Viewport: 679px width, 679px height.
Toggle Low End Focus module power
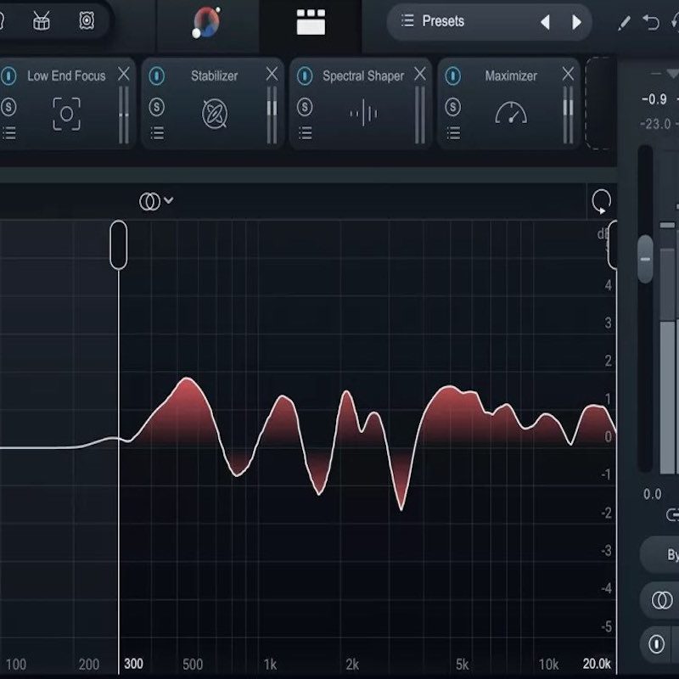point(8,76)
